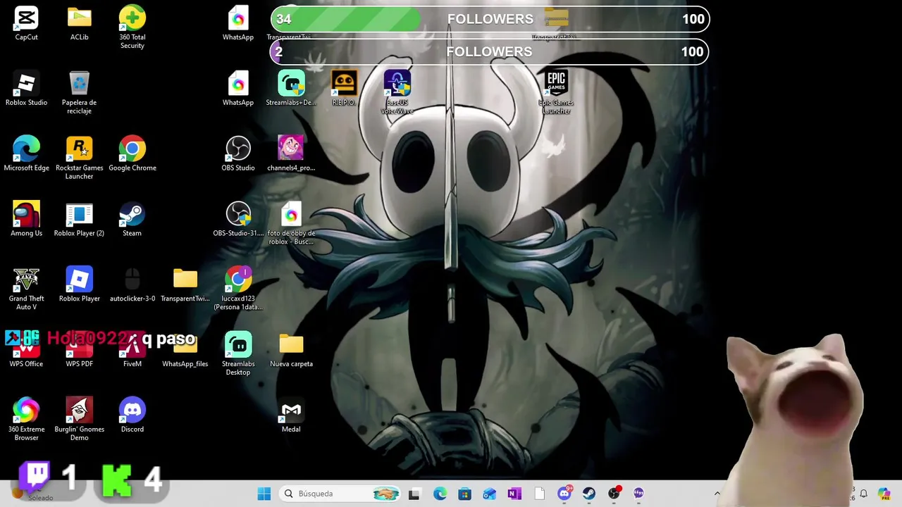Viewport: 902px width, 507px height.
Task: Open Task View from the taskbar
Action: click(414, 494)
